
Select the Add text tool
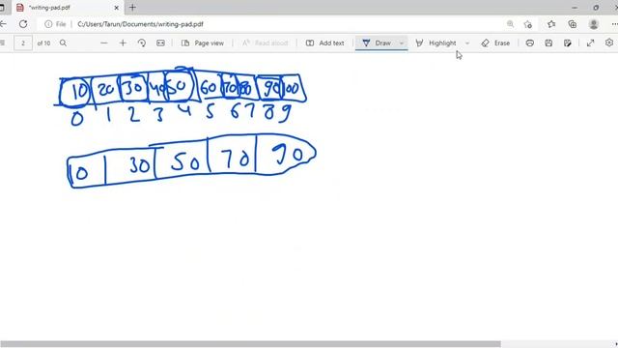click(x=325, y=43)
